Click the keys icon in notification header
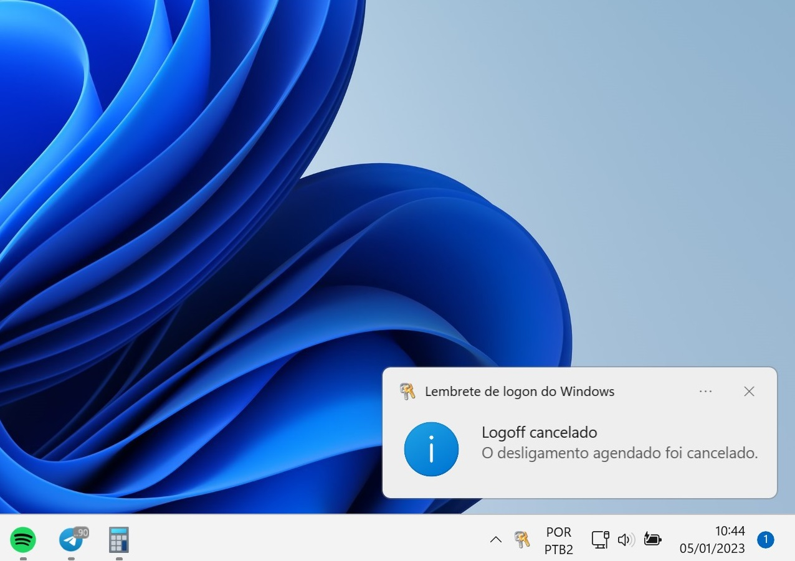The image size is (795, 561). pos(407,392)
